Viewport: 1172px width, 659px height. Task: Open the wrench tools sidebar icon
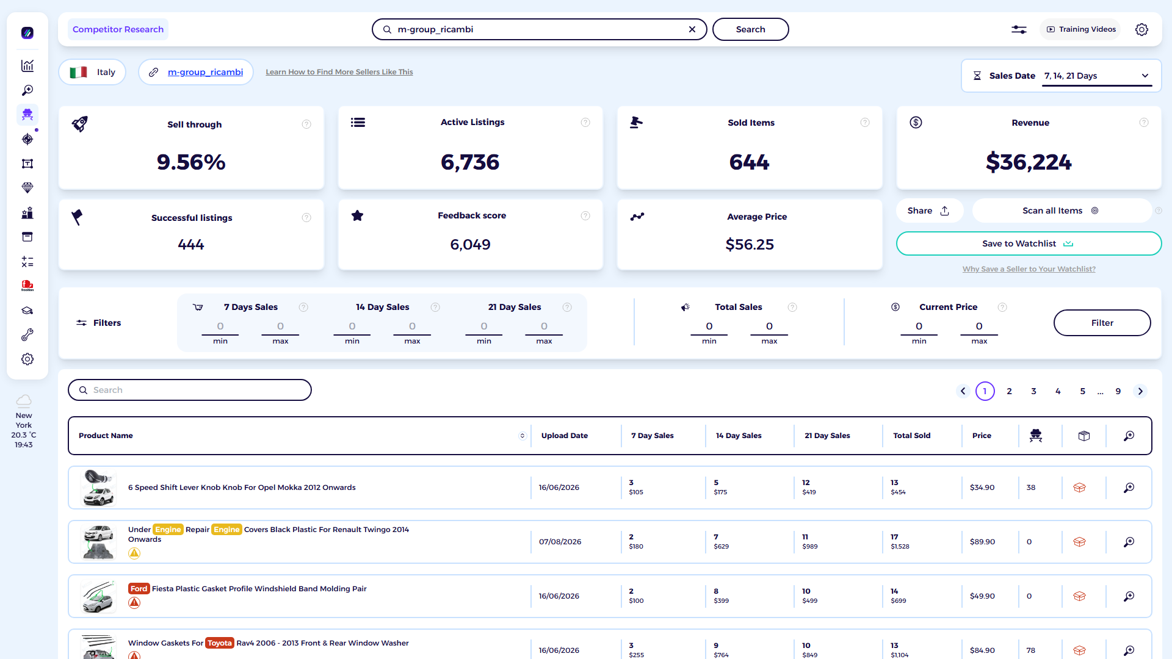[27, 334]
